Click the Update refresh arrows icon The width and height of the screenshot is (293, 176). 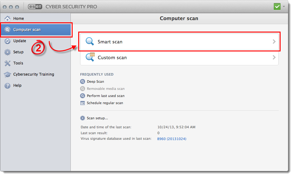(7, 41)
